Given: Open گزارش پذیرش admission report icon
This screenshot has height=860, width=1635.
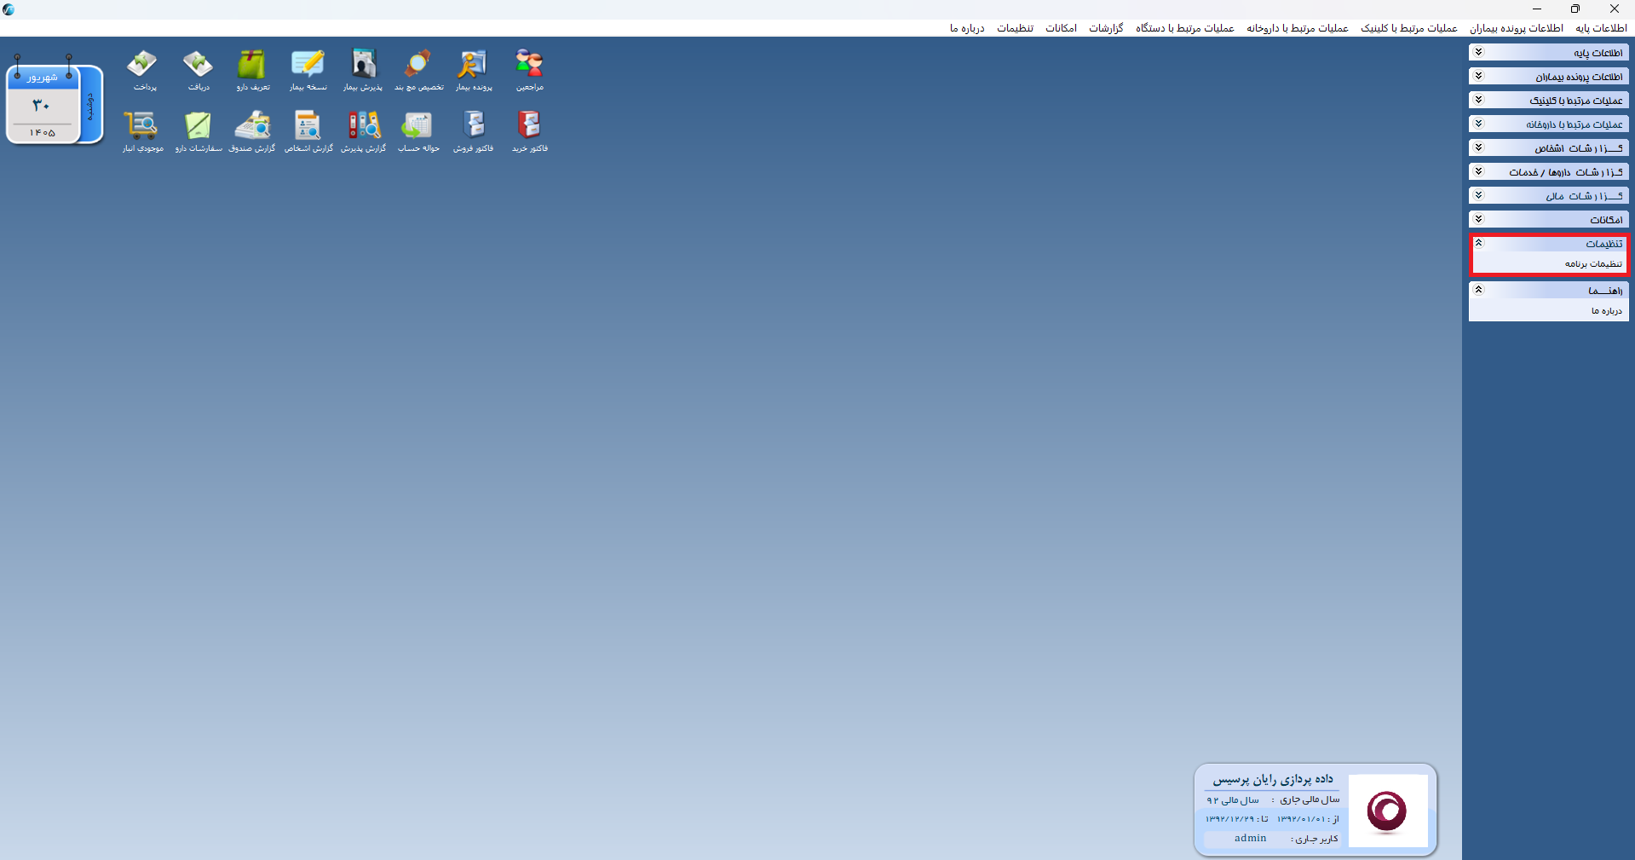Looking at the screenshot, I should [363, 130].
